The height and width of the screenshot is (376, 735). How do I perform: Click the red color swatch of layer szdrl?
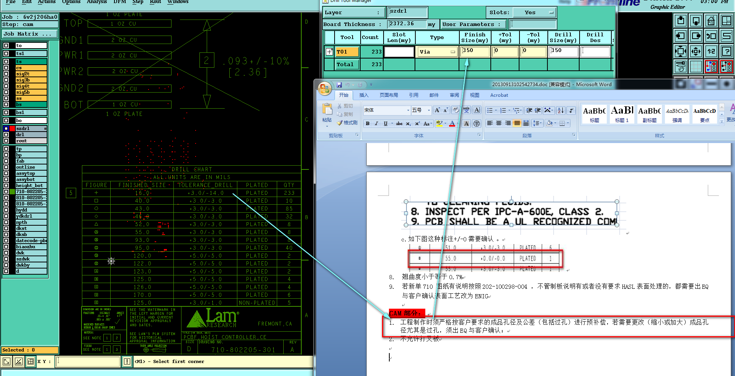[x=12, y=129]
